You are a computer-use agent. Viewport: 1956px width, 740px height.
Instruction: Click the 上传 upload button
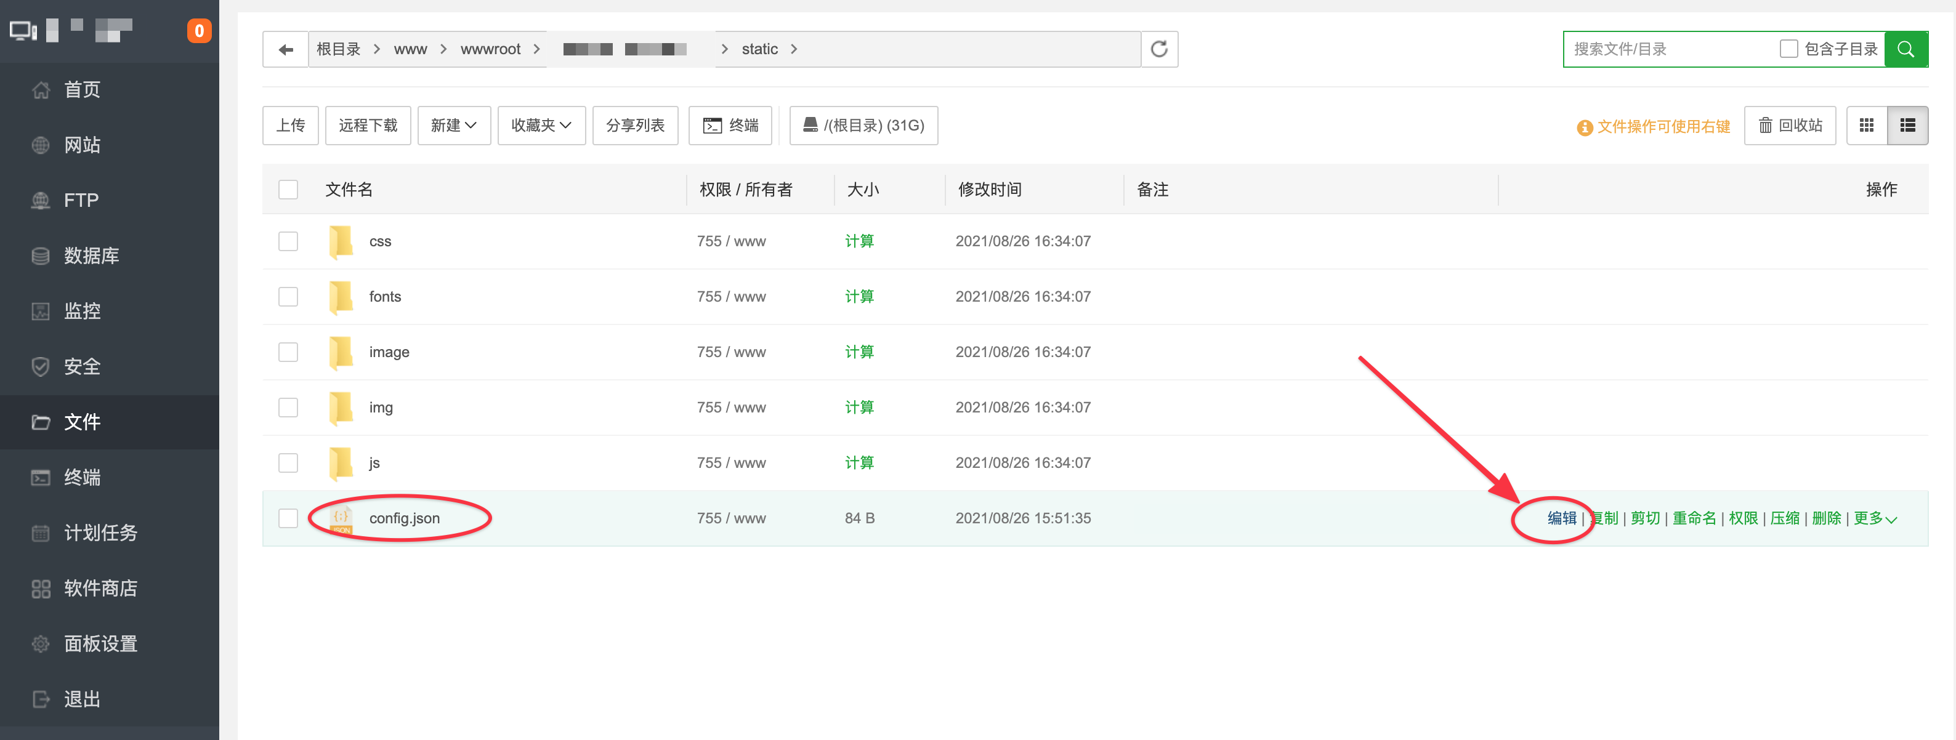point(290,125)
